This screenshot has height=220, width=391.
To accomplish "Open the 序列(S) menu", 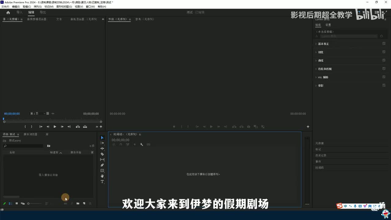I will [x=38, y=6].
